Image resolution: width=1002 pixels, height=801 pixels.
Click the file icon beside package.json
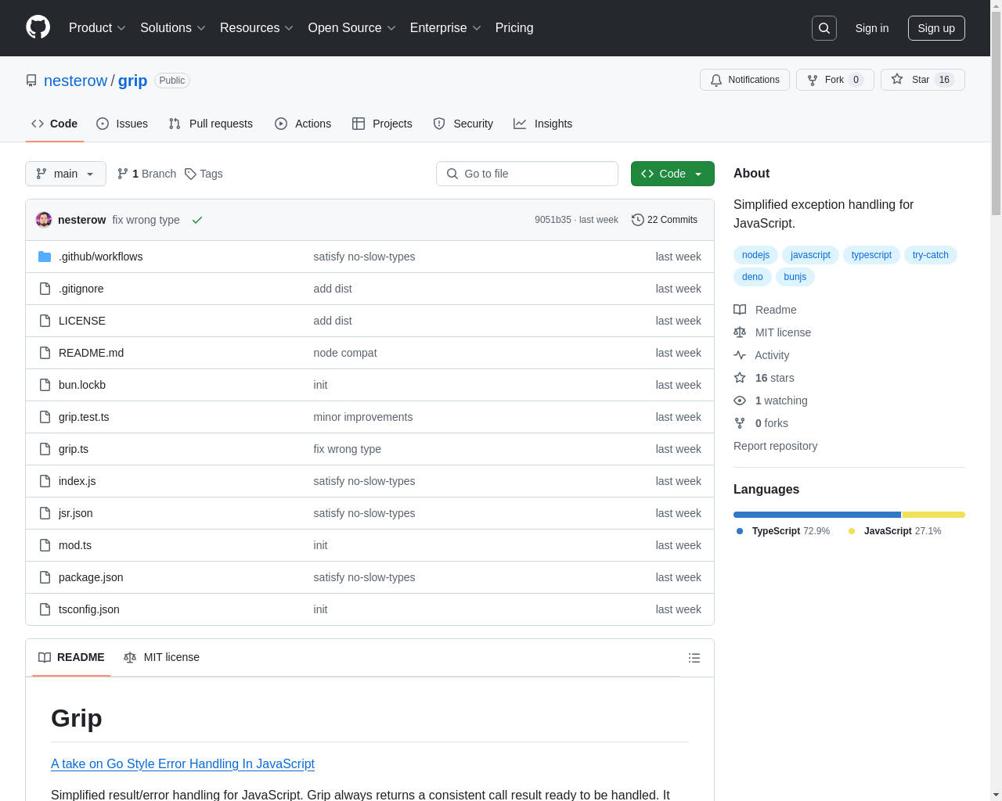pyautogui.click(x=45, y=577)
